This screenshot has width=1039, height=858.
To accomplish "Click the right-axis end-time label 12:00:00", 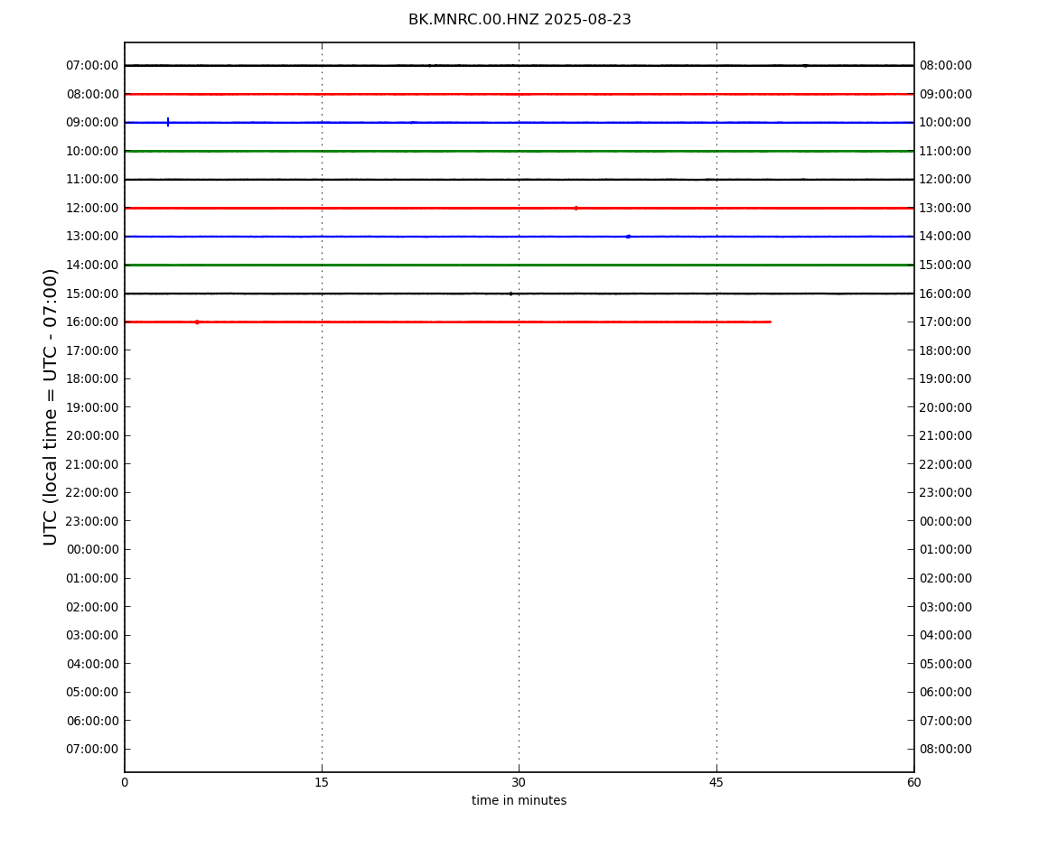I will [x=946, y=180].
